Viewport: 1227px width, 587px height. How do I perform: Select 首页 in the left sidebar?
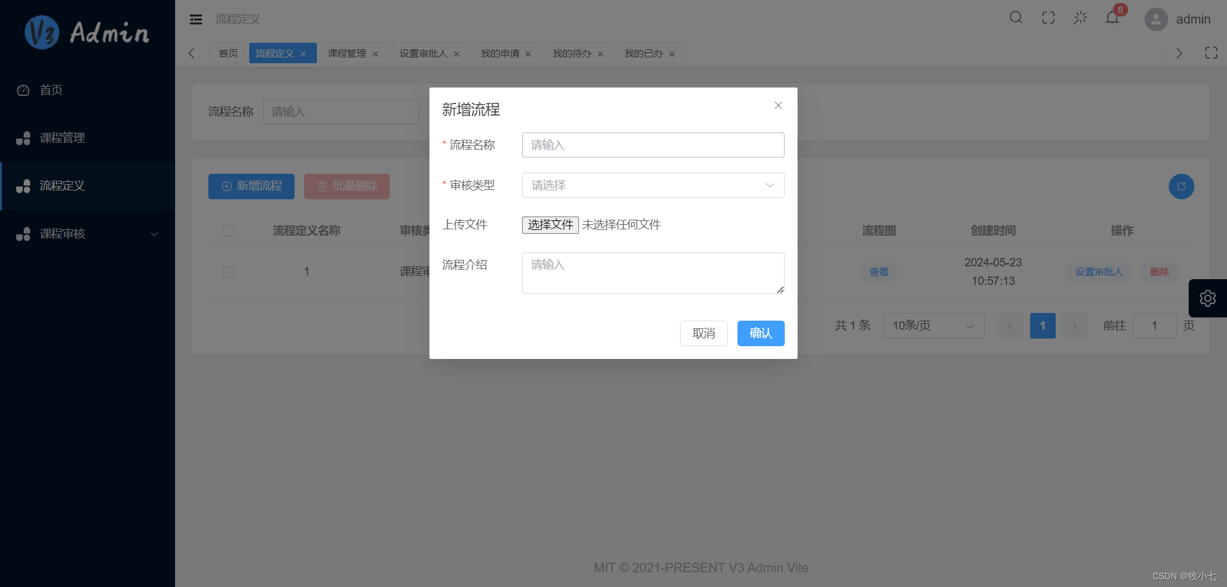point(51,90)
